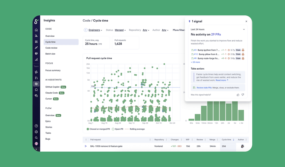The width and height of the screenshot is (285, 167).
Task: Open Settings via the gear icon
Action: click(37, 132)
